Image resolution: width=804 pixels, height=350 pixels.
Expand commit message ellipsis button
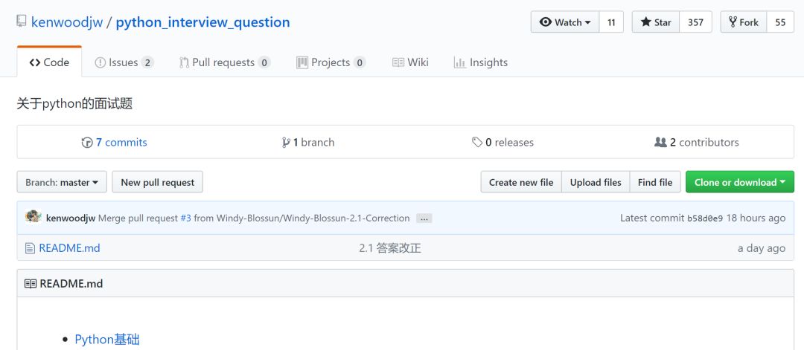click(x=424, y=218)
